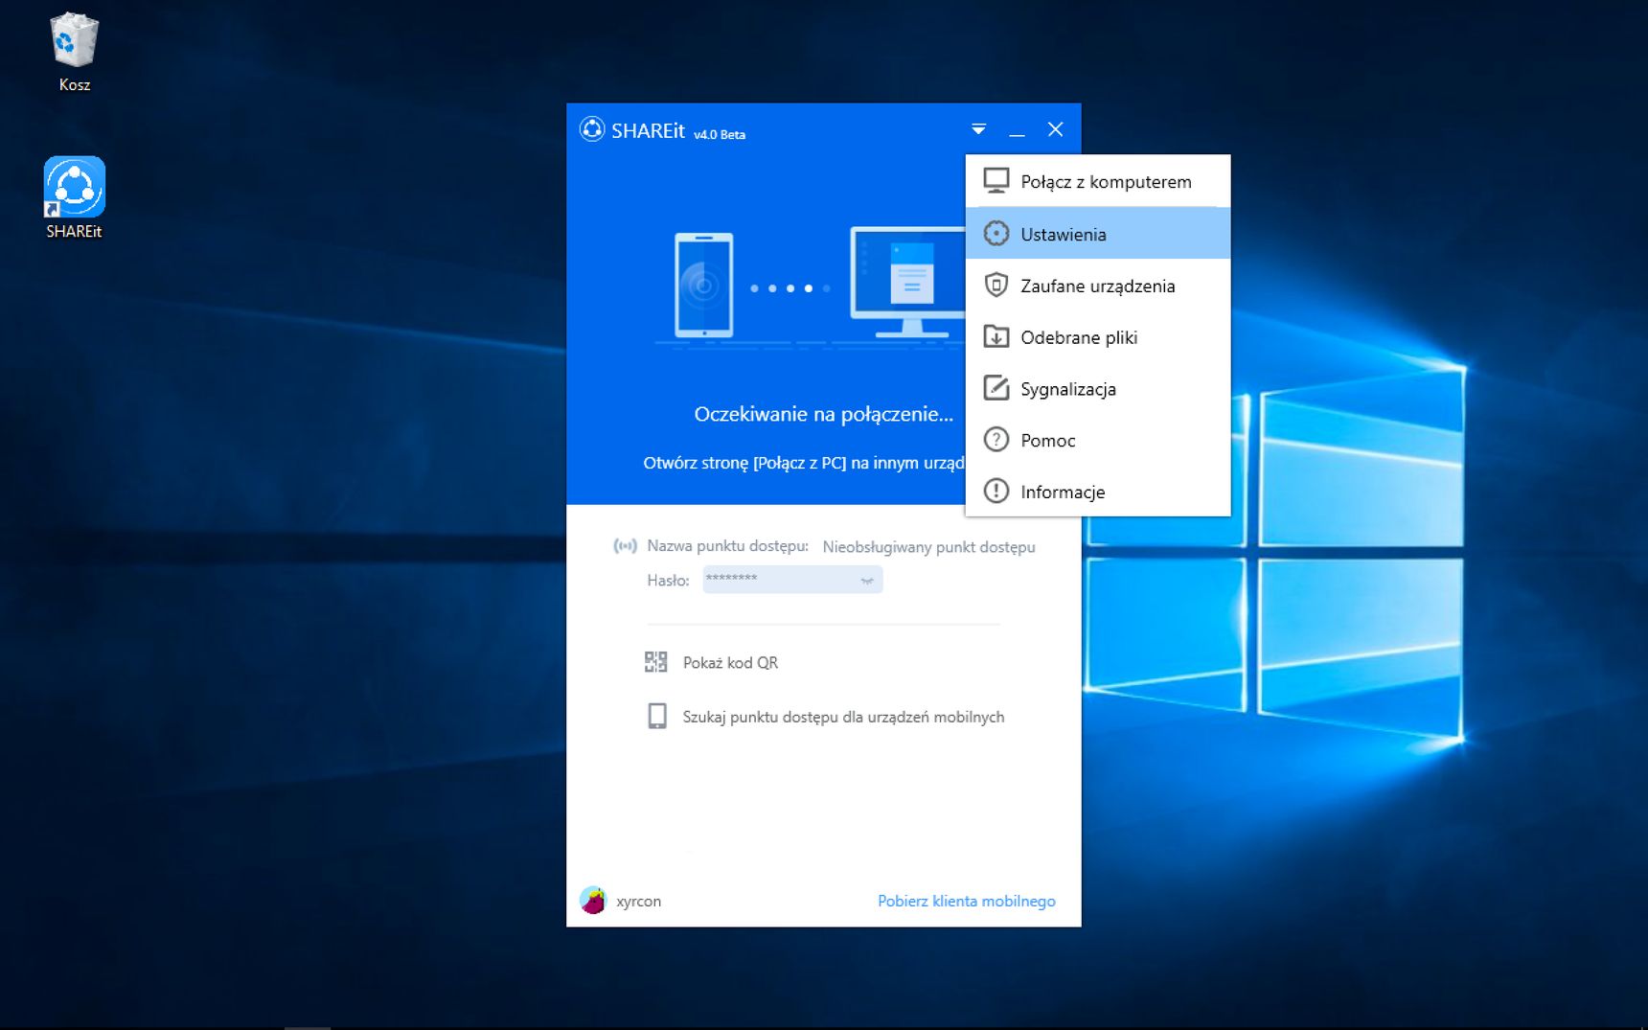The height and width of the screenshot is (1030, 1648).
Task: Open Pomoc from the menu
Action: click(x=1098, y=440)
